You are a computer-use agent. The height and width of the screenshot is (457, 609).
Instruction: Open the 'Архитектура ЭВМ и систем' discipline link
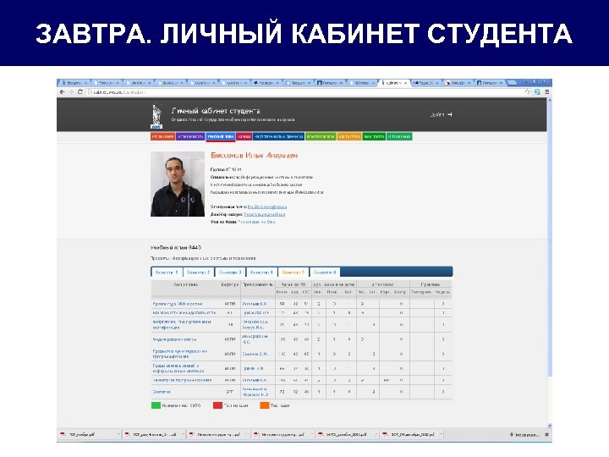point(177,304)
